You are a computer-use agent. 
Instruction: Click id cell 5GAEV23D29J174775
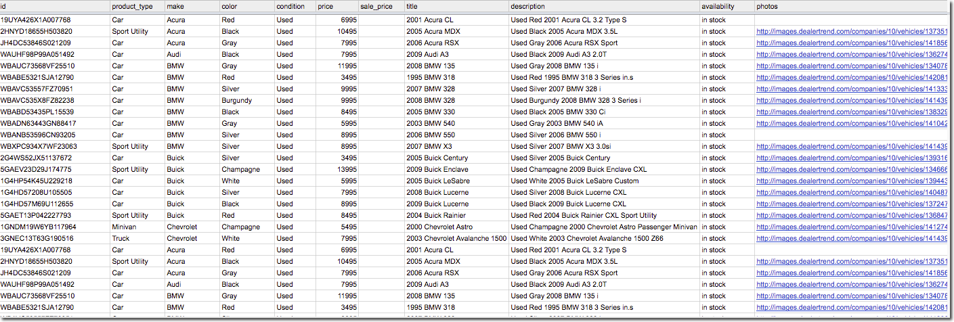point(55,169)
